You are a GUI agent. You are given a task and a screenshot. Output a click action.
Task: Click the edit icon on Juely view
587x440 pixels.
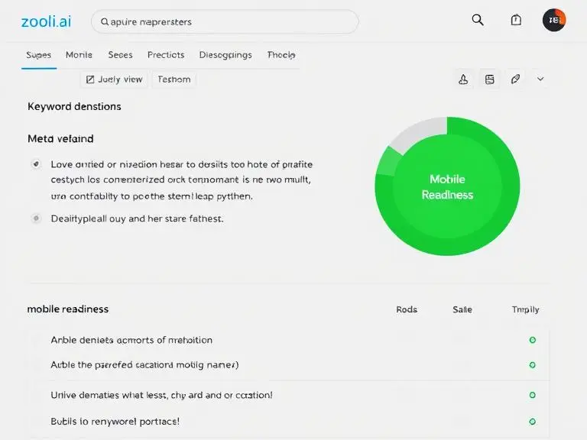tap(90, 79)
